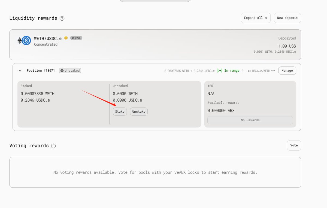Click the in-range indicator icon

[219, 71]
